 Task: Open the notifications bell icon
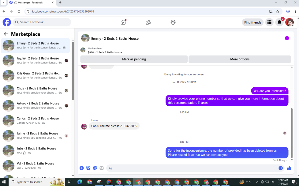(x=279, y=22)
